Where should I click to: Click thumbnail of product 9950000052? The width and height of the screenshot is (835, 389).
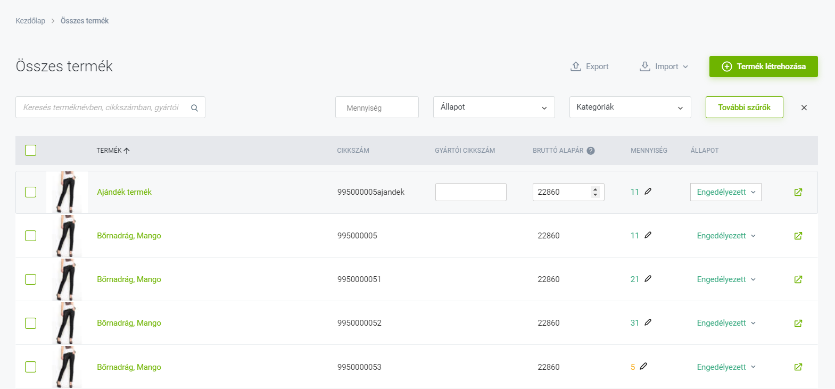click(67, 323)
